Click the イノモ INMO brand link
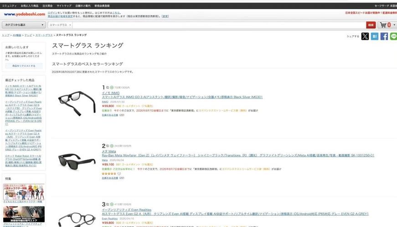Viewport: 397px width, 227px height. click(111, 93)
